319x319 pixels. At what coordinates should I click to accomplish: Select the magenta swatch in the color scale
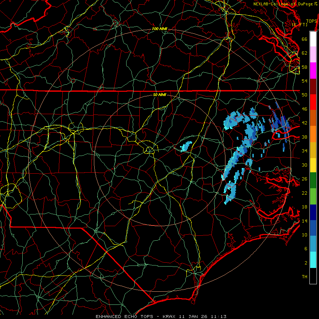coord(313,71)
